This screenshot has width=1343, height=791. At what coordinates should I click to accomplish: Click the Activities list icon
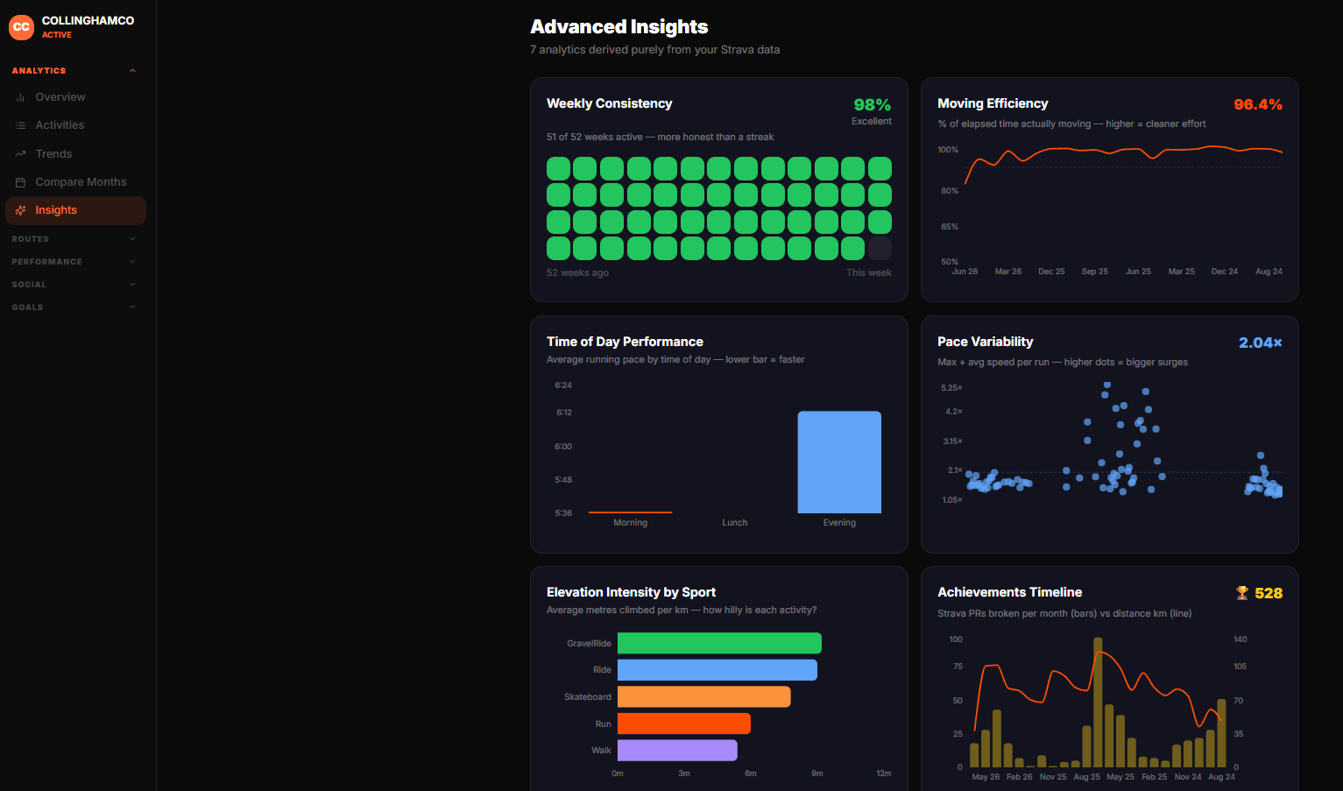[20, 125]
